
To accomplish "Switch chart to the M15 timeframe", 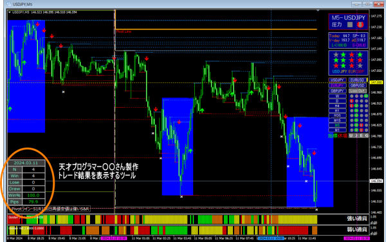I will click(338, 121).
